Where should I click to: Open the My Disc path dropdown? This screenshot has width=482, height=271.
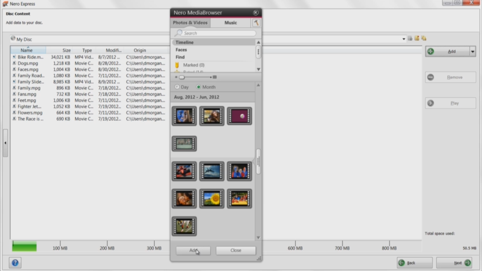click(404, 39)
